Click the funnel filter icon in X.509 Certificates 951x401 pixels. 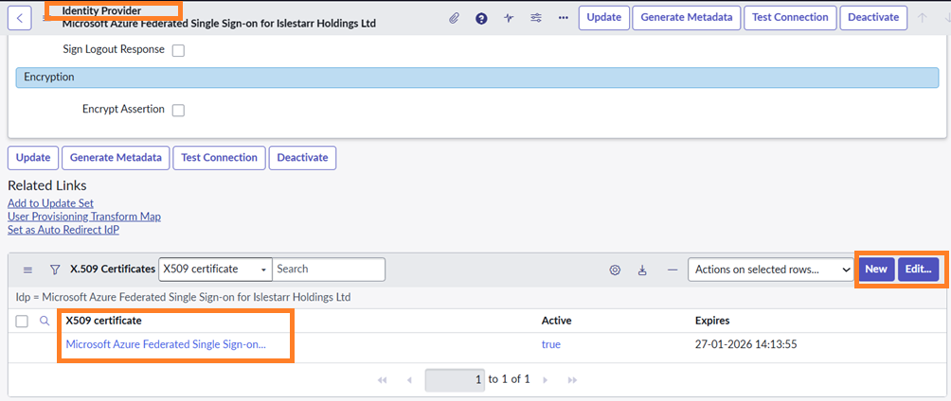(55, 270)
